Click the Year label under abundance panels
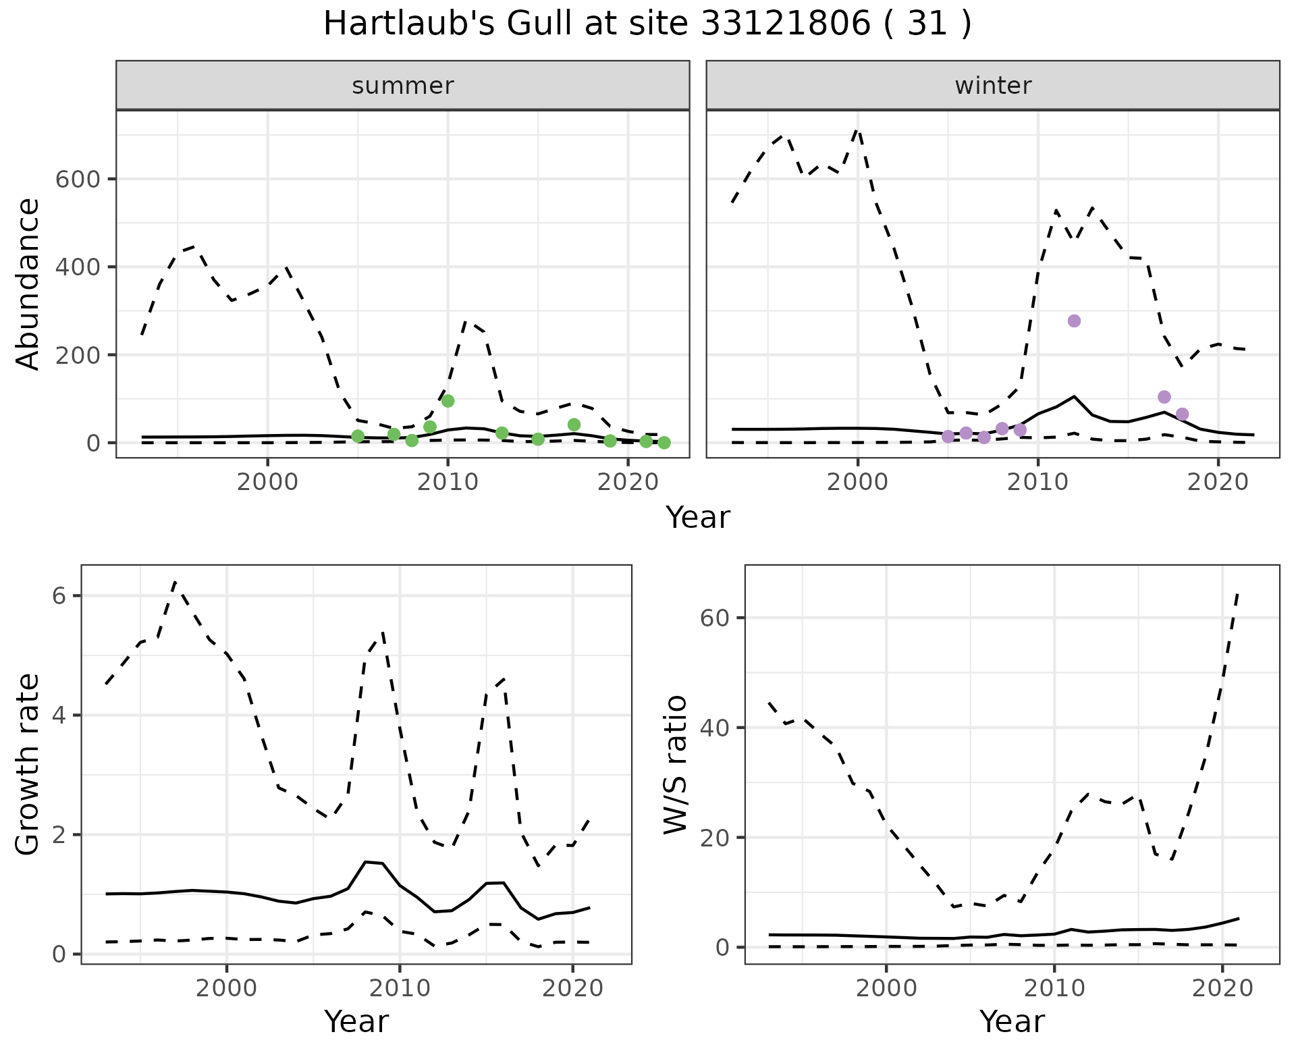The height and width of the screenshot is (1053, 1296). (x=698, y=518)
